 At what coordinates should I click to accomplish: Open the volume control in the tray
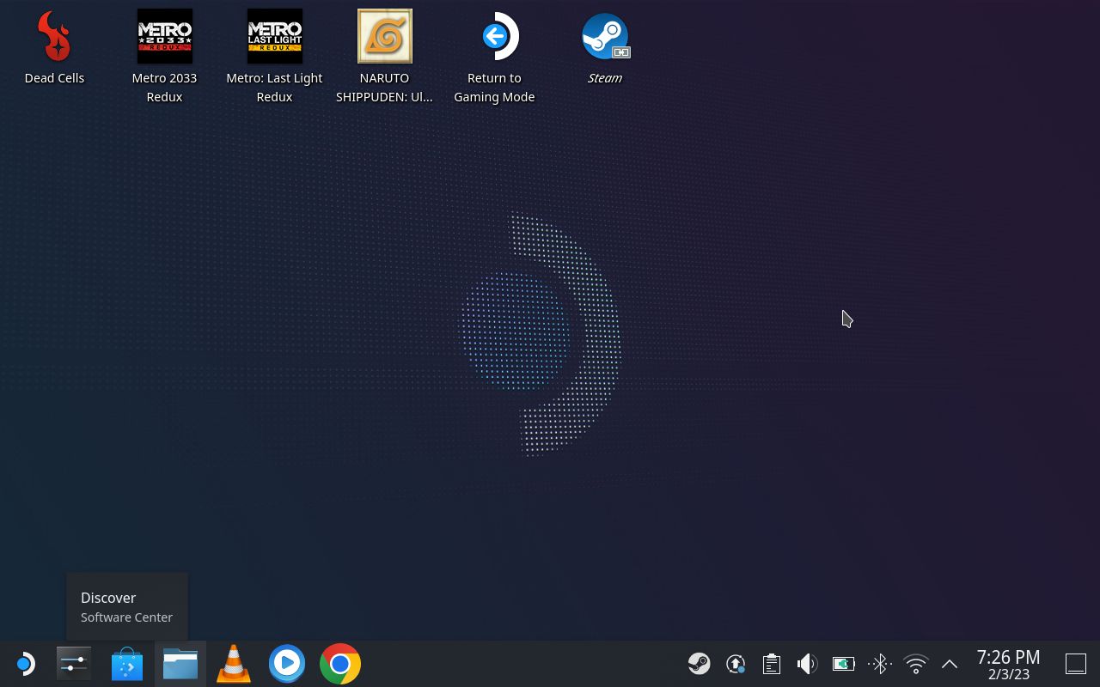coord(807,664)
